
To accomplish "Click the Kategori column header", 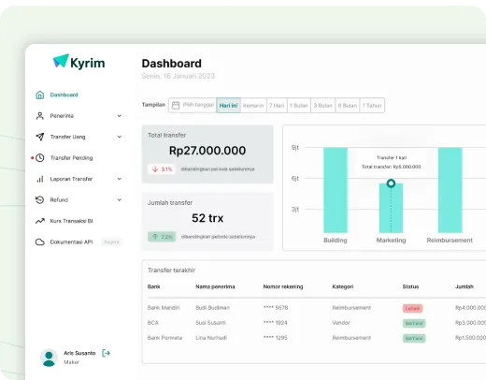I will (343, 286).
